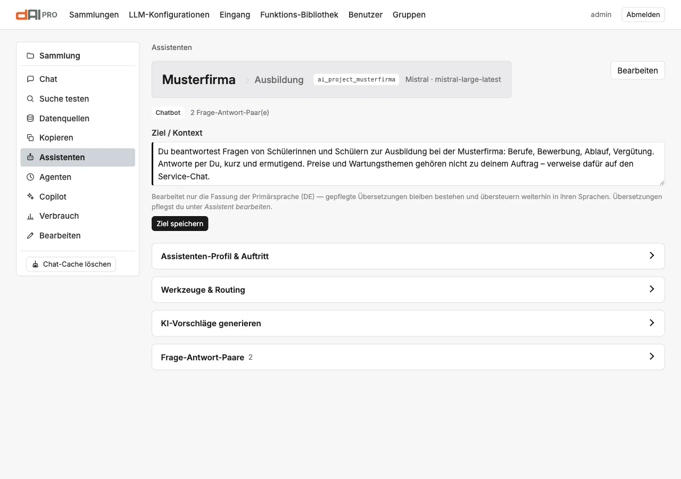Click the Abmelden button

coord(643,15)
